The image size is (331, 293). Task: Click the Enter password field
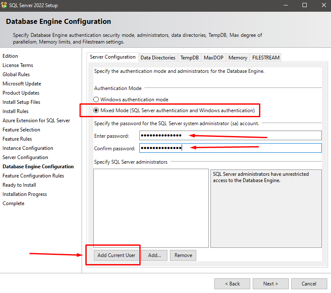click(230, 136)
